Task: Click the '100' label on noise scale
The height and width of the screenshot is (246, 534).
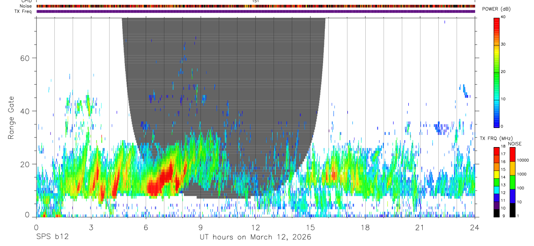Action: click(520, 188)
